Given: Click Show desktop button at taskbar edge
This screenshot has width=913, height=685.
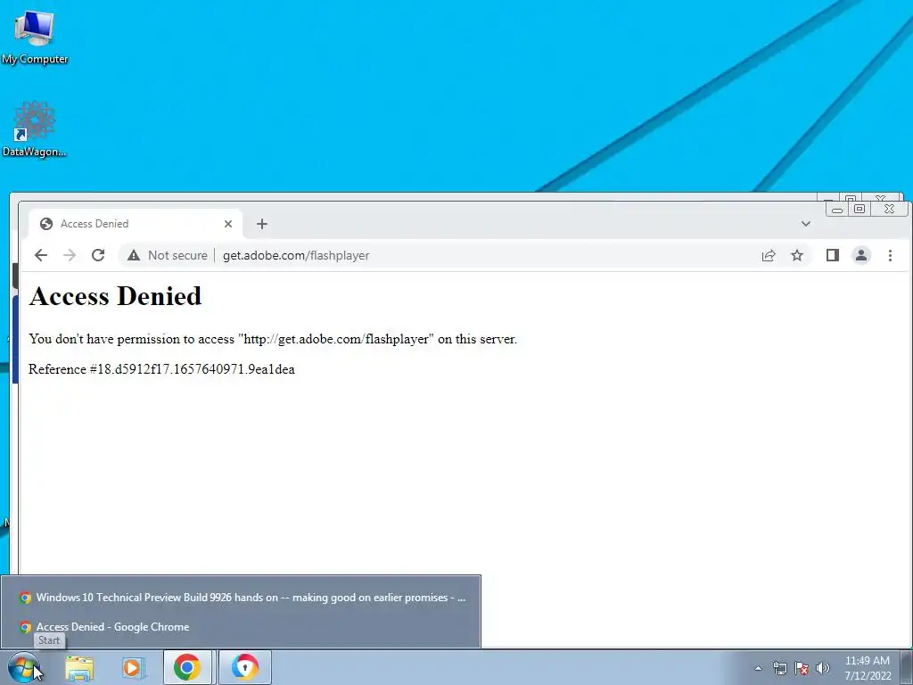Looking at the screenshot, I should [x=907, y=667].
